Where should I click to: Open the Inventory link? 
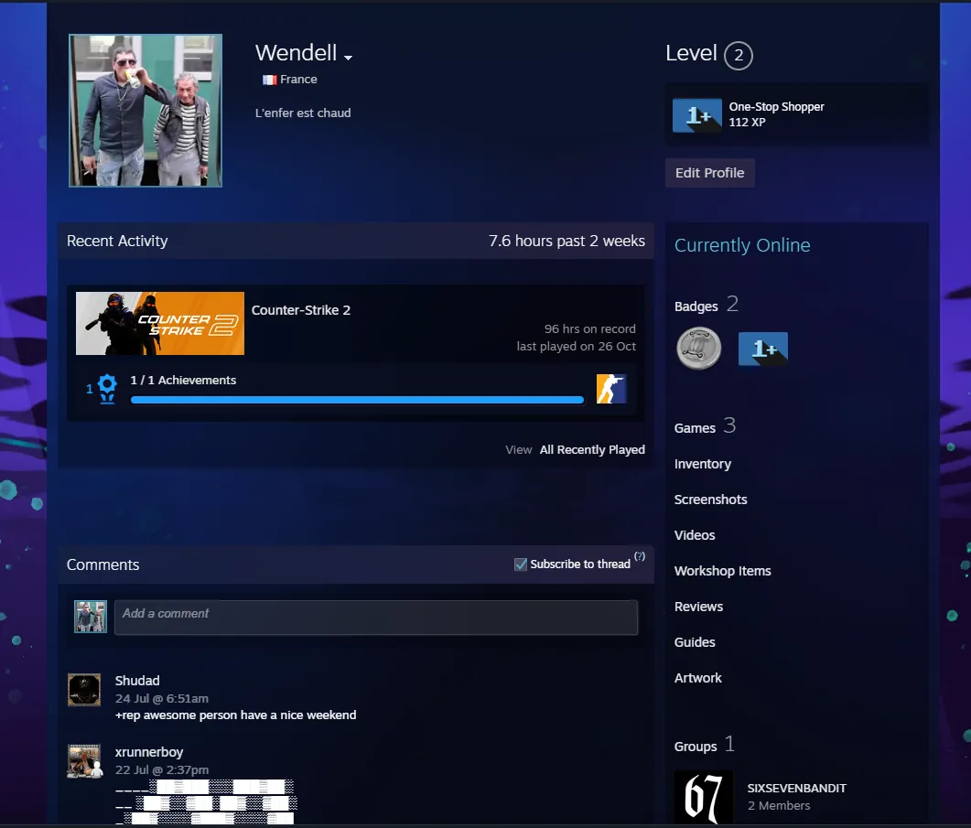(x=702, y=464)
